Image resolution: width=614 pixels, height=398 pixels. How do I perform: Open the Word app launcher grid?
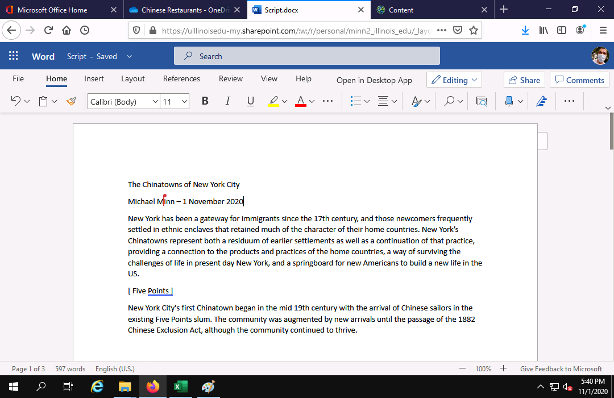14,56
